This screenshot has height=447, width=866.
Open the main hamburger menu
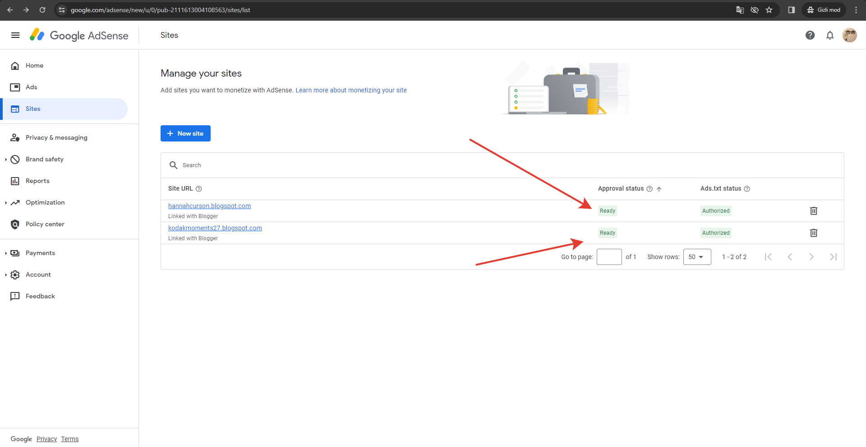click(x=15, y=35)
